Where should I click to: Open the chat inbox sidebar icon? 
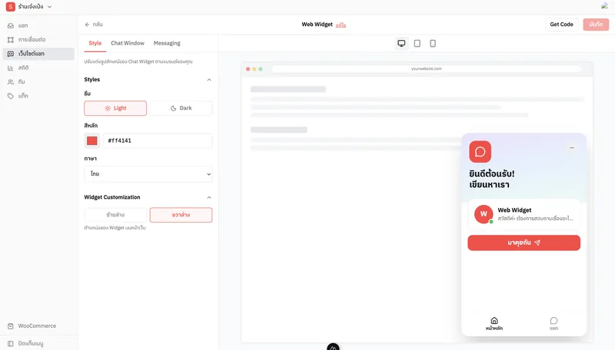click(x=11, y=25)
